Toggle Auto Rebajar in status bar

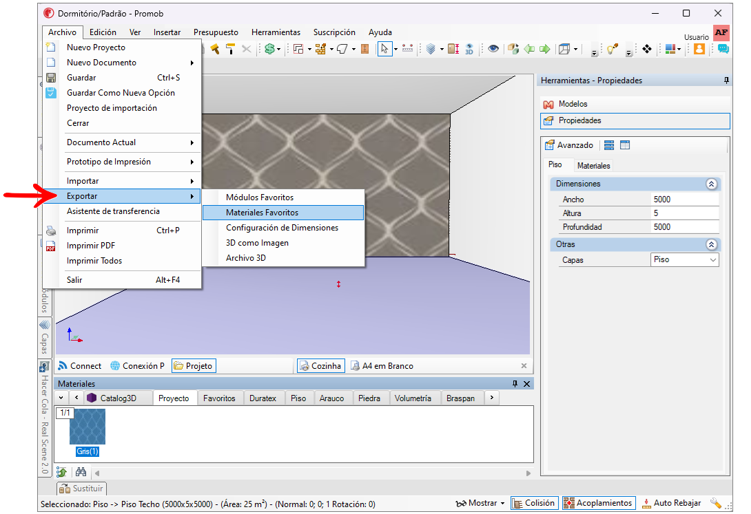coord(671,503)
